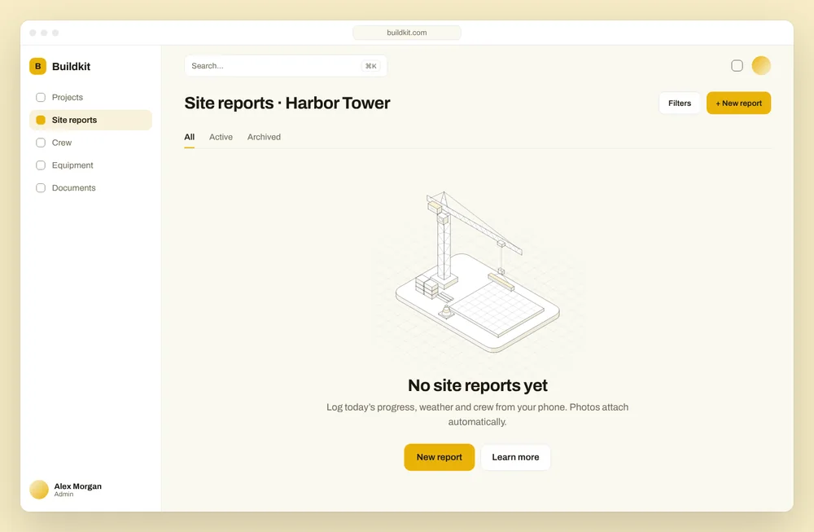Click the Learn more button
Viewport: 814px width, 532px height.
click(515, 457)
